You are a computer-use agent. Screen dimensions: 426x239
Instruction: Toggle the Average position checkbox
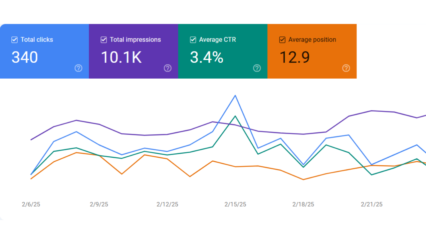click(282, 40)
